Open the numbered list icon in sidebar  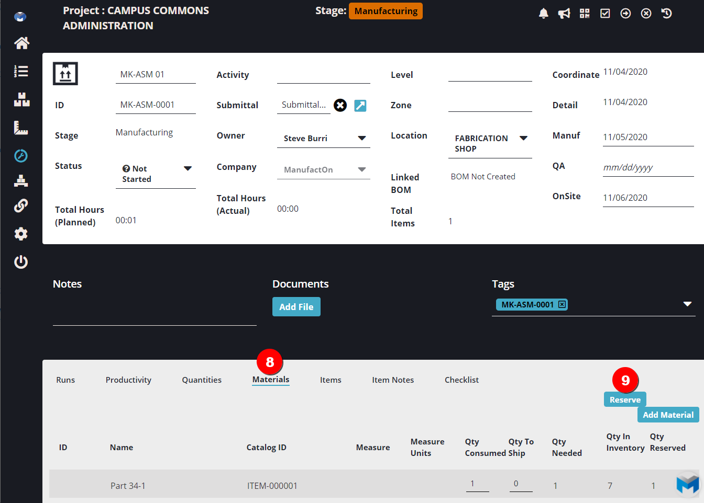[x=21, y=71]
